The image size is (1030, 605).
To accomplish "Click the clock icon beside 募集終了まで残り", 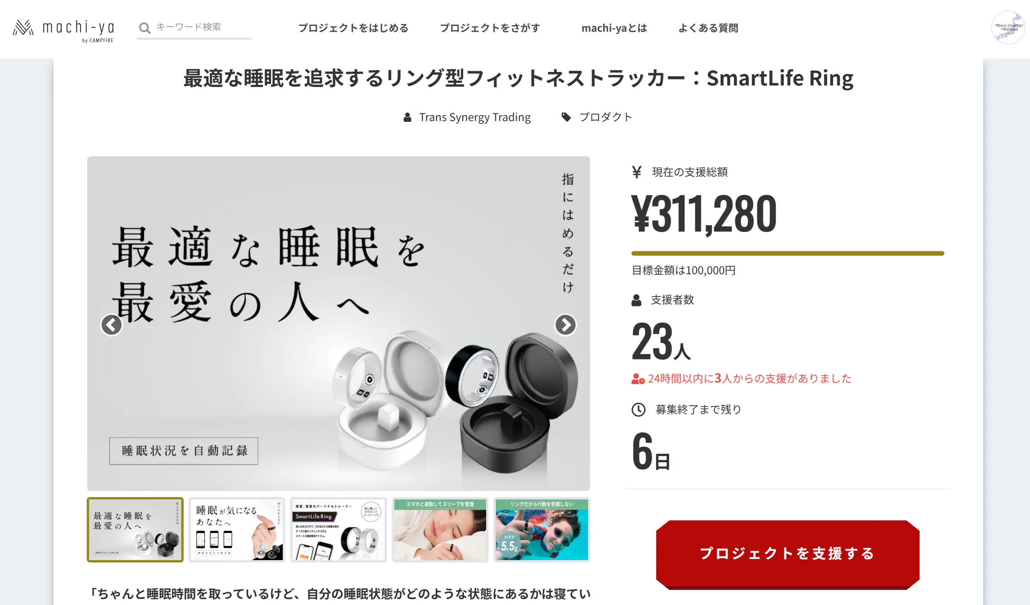I will coord(638,409).
